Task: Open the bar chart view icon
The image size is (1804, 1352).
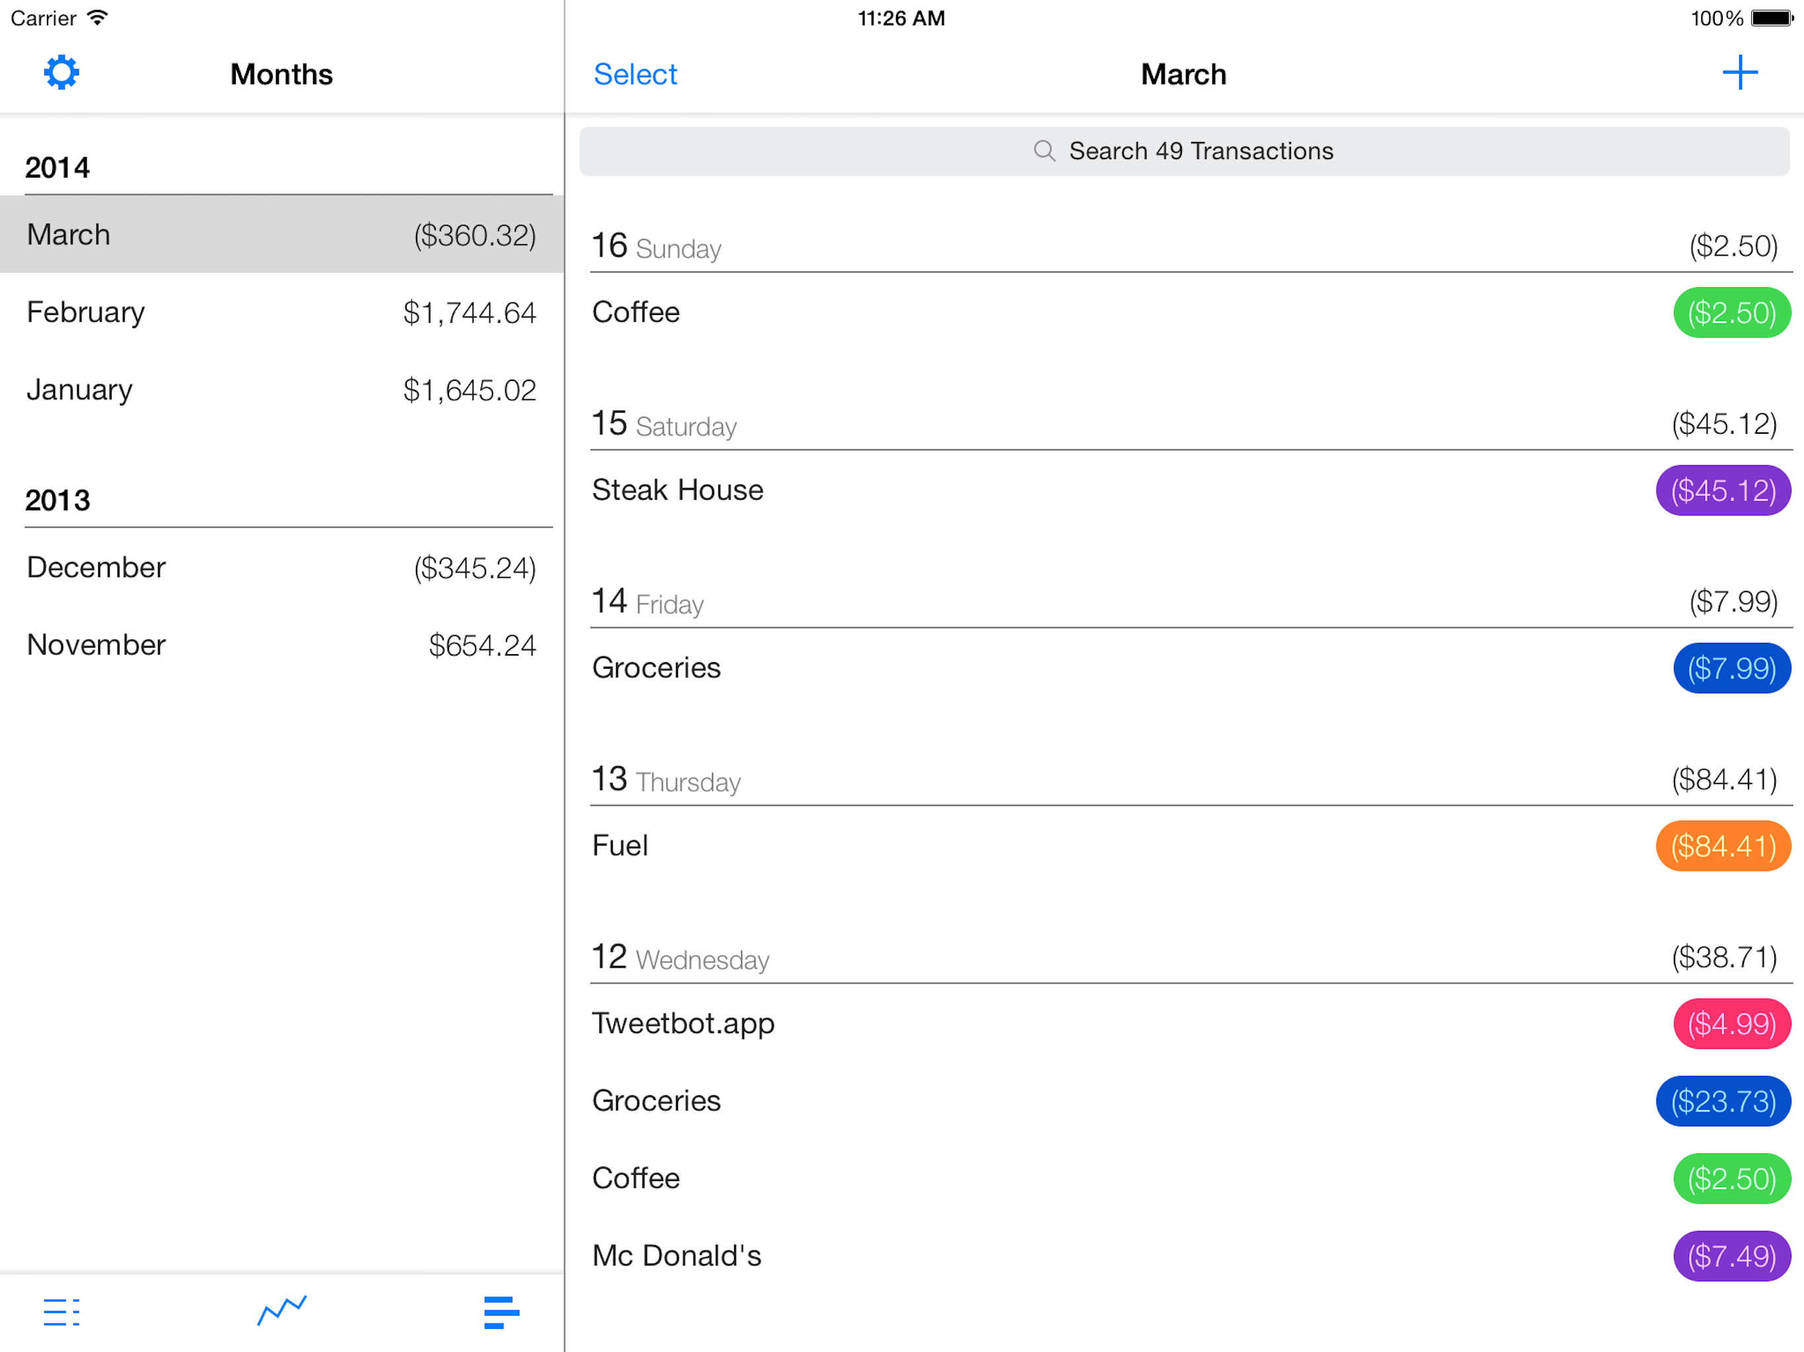Action: (501, 1312)
